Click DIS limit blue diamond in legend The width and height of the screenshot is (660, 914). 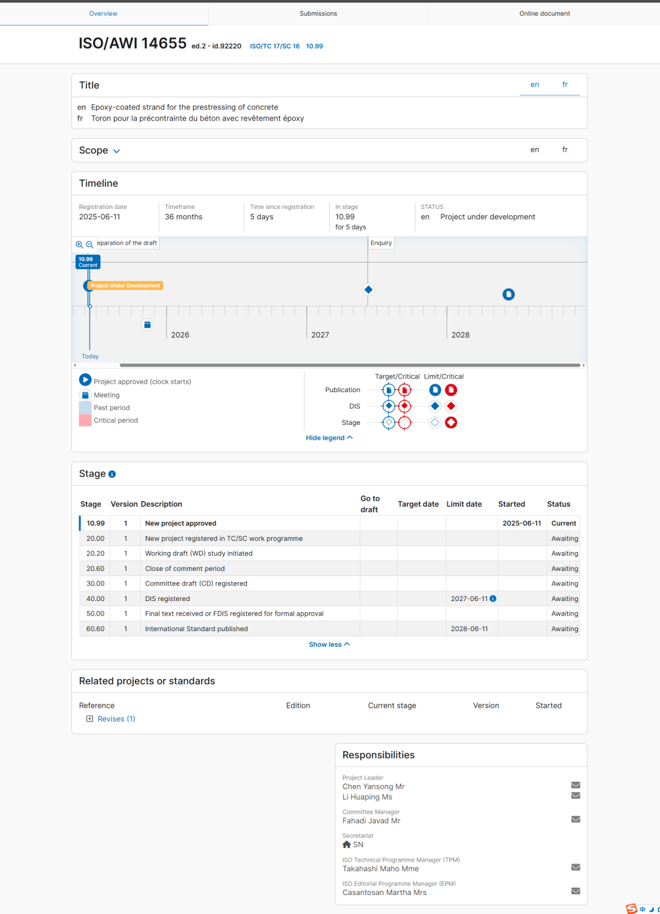(435, 406)
